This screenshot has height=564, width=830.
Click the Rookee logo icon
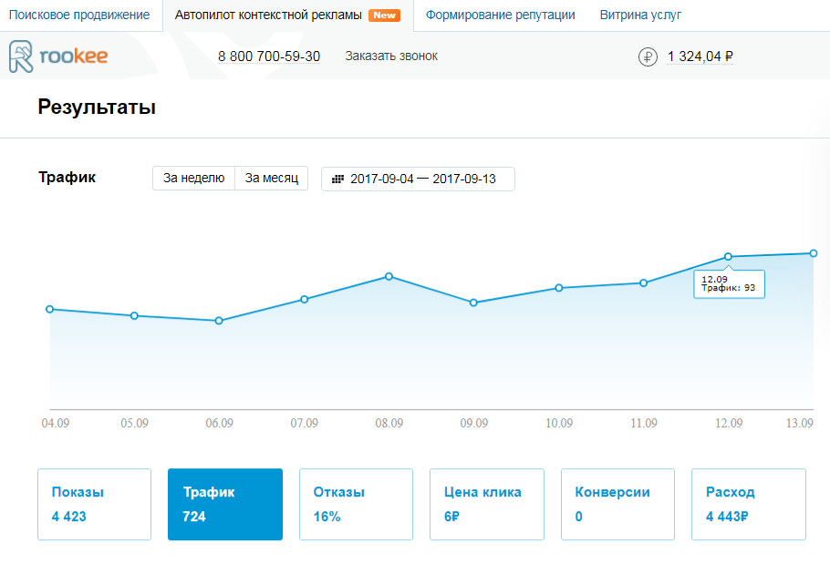(22, 56)
